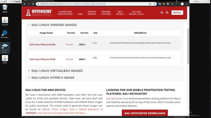Screen dimensions: 211x118
Task: Expand Kali Linux Hyper-V Image section
Action: 29,78
